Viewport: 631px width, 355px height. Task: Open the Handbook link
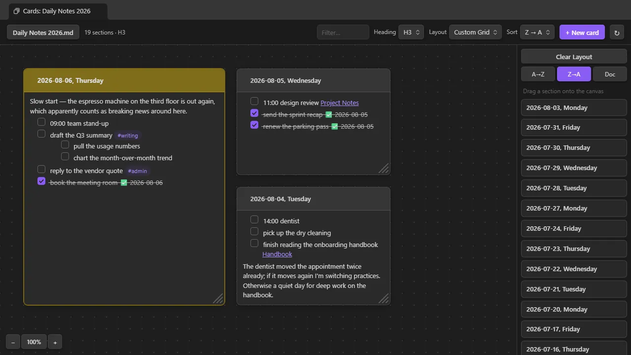pyautogui.click(x=277, y=254)
